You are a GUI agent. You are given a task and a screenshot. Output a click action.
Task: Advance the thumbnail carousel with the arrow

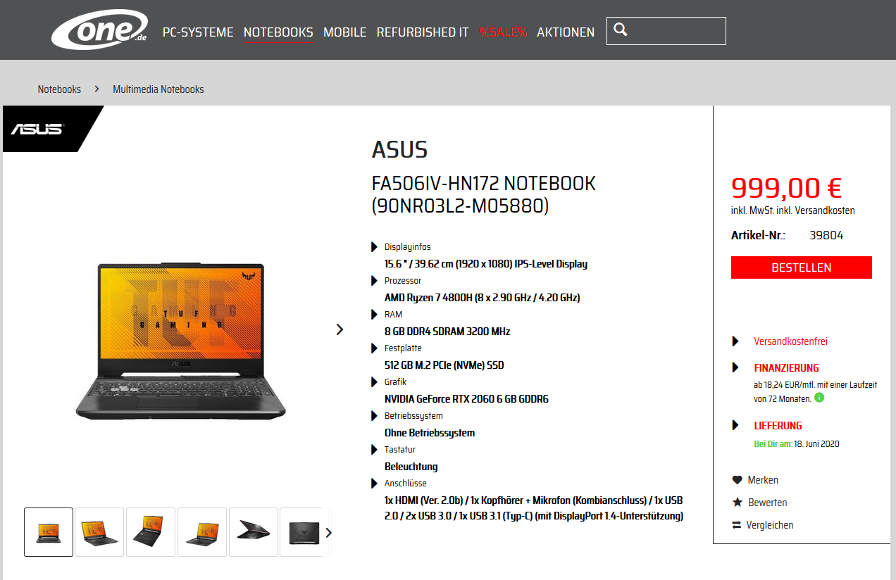tap(328, 532)
